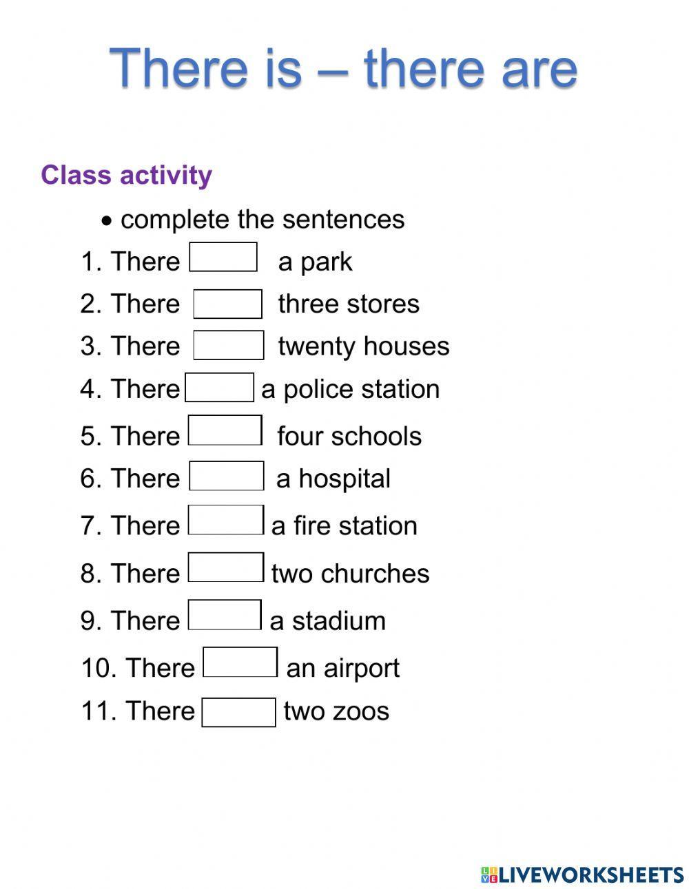Select the answer box for 'a stadium'
Screen dimensions: 689x889
[225, 615]
